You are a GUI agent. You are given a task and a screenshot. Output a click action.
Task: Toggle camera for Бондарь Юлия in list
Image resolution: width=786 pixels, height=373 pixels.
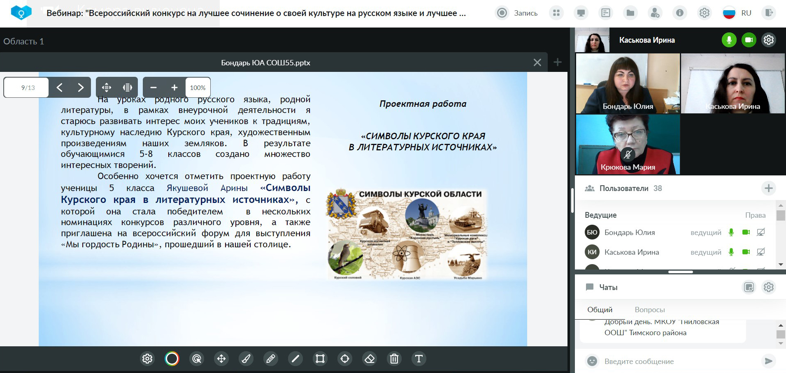746,232
